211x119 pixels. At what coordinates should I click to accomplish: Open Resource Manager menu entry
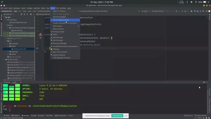point(65,43)
